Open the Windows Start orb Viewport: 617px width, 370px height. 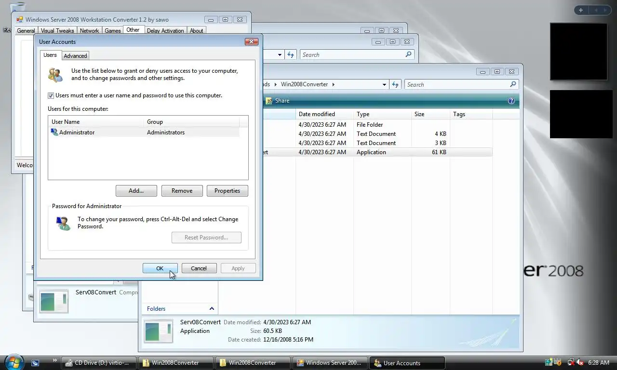(x=13, y=362)
